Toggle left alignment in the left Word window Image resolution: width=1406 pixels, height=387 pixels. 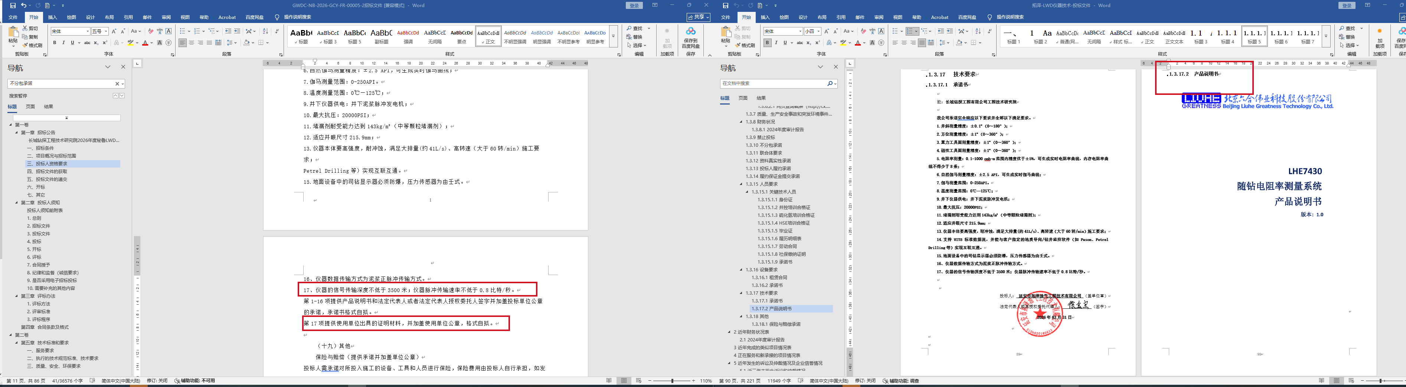click(182, 43)
